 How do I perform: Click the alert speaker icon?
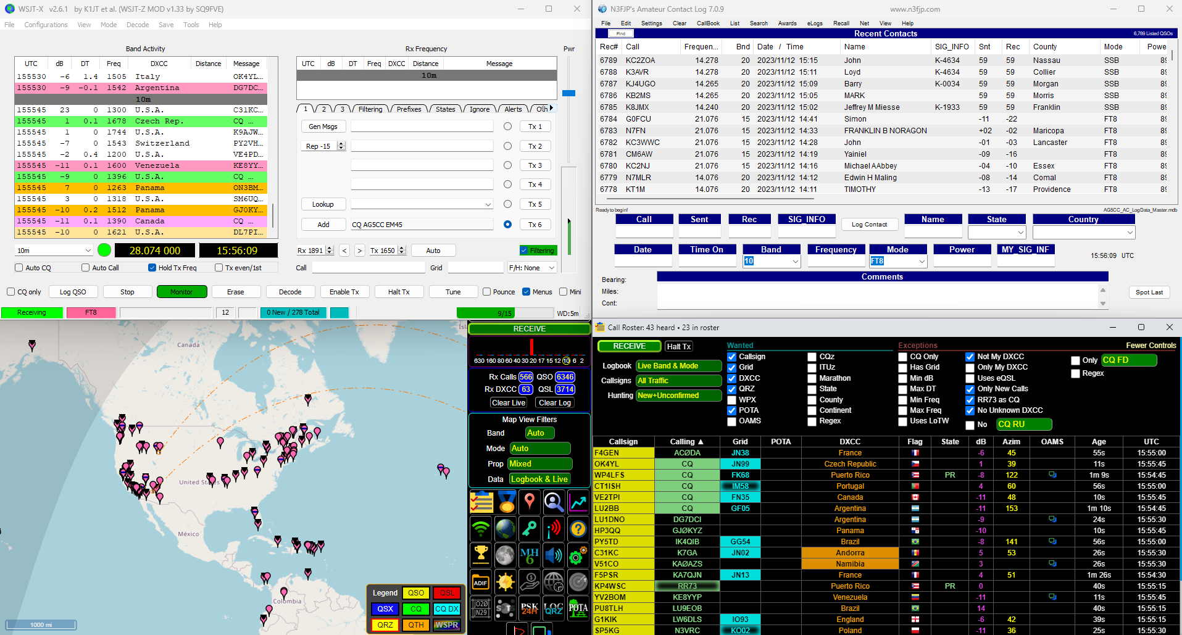[554, 555]
